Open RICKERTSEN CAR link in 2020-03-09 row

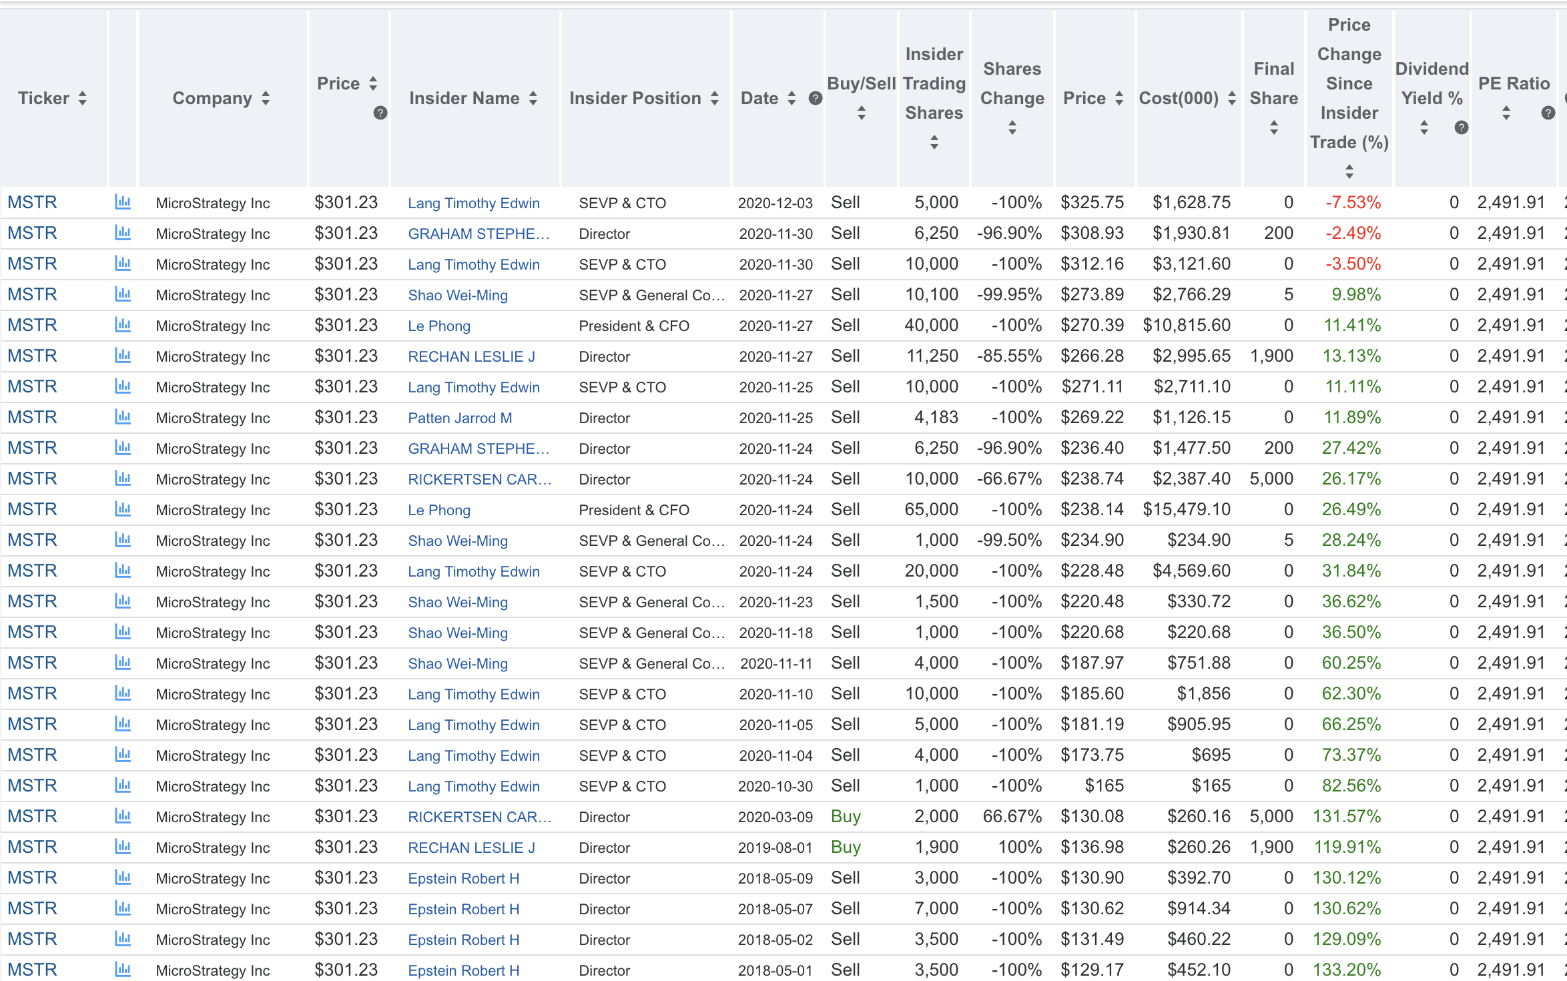[x=480, y=817]
